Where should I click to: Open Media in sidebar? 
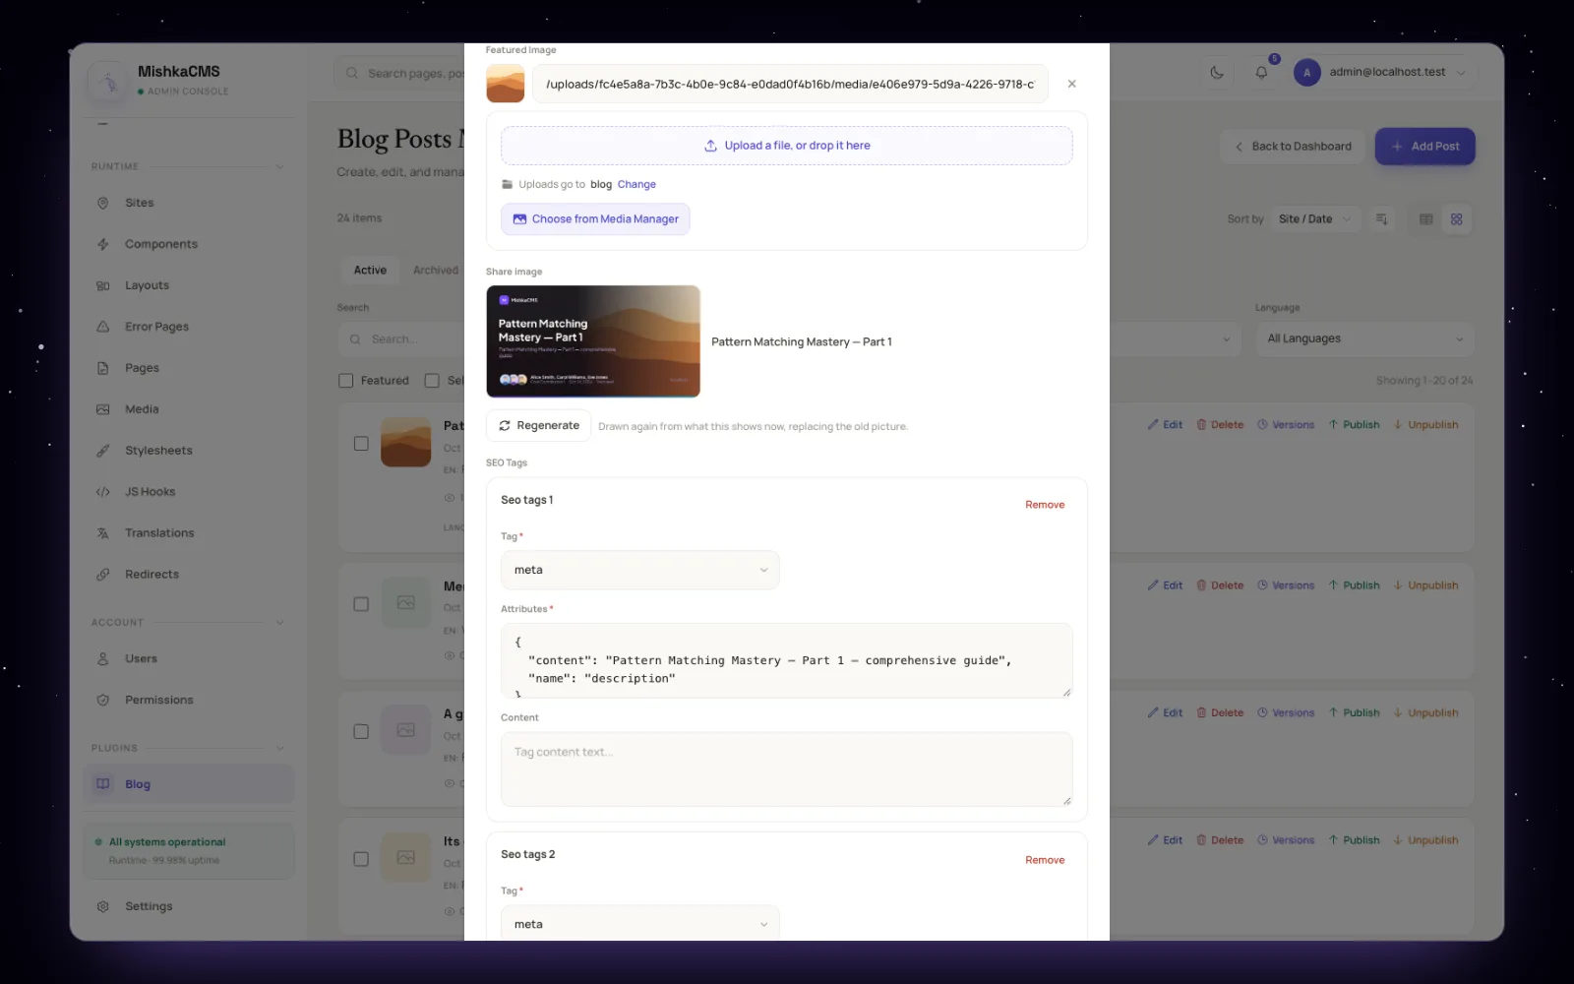tap(188, 409)
